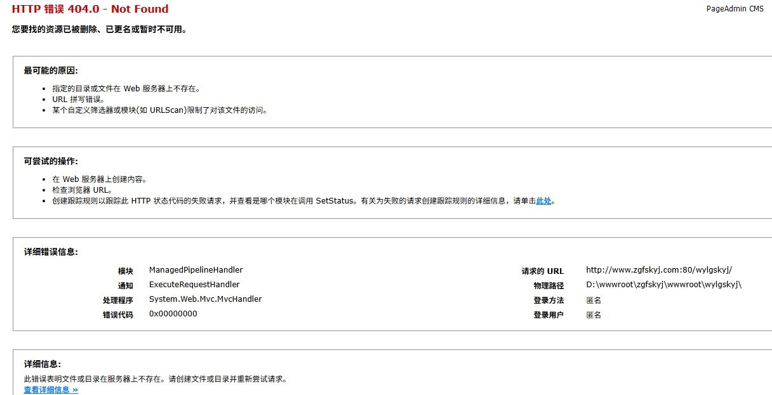
Task: Click the 详细错误信息 section heading
Action: 51,252
